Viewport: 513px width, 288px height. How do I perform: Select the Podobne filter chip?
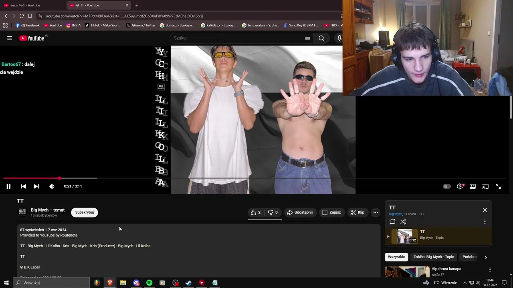coord(470,257)
